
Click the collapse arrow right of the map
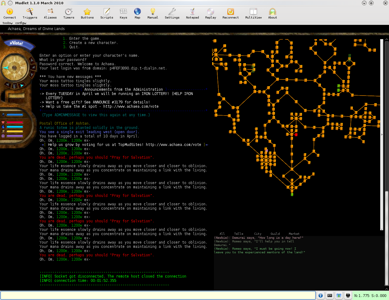pyautogui.click(x=382, y=134)
